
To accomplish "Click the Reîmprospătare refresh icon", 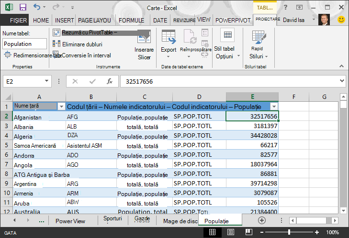I will [x=190, y=37].
